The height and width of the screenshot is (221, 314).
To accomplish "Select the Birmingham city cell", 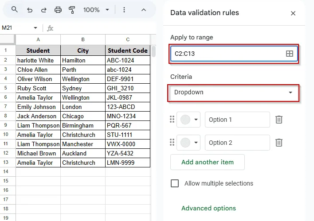I will [83, 125].
